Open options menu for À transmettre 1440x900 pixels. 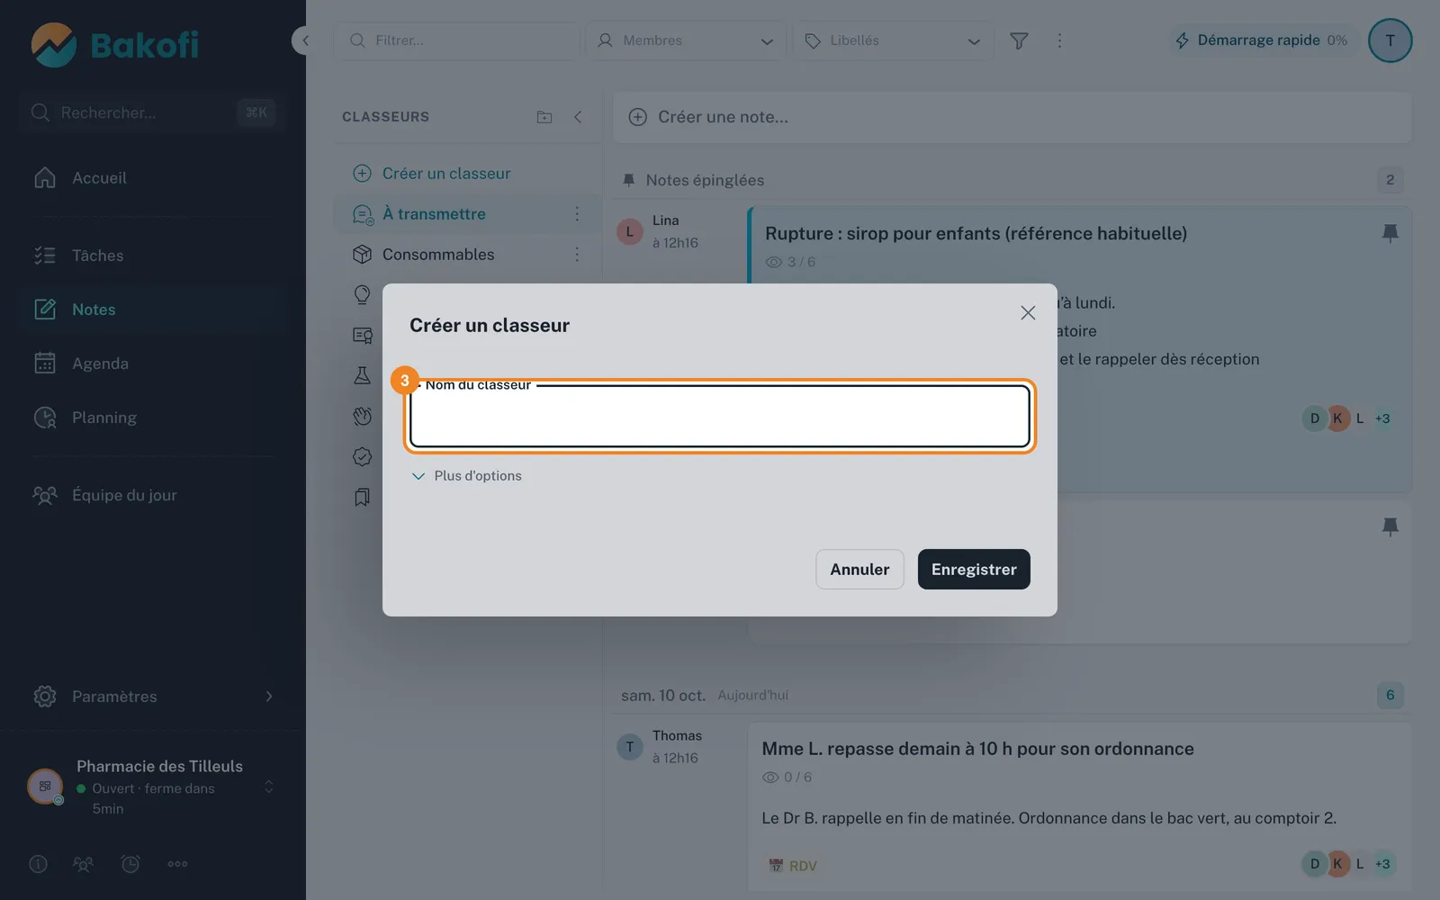[577, 214]
